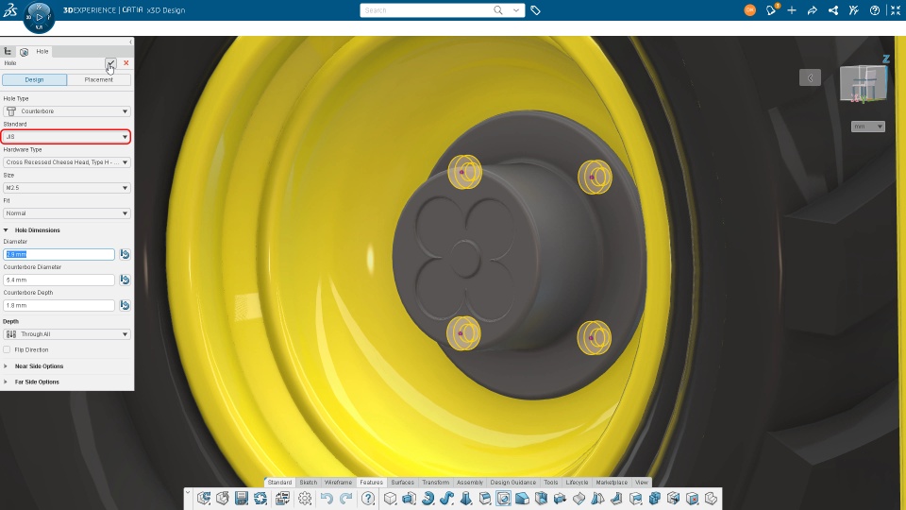Image resolution: width=906 pixels, height=510 pixels.
Task: Click the Counterbore Diameter input field
Action: click(x=59, y=280)
